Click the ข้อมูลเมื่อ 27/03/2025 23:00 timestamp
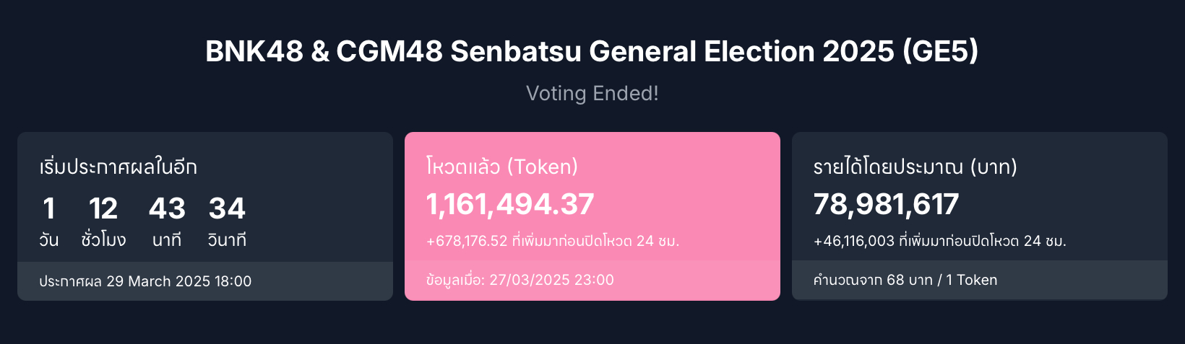The height and width of the screenshot is (344, 1185). tap(520, 280)
